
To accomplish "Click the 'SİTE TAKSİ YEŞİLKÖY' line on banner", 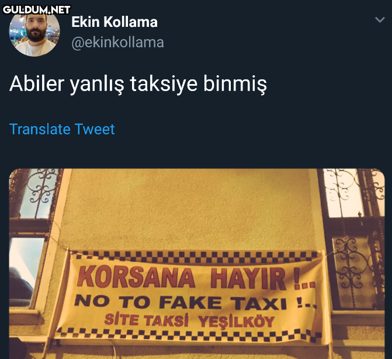I will [189, 321].
